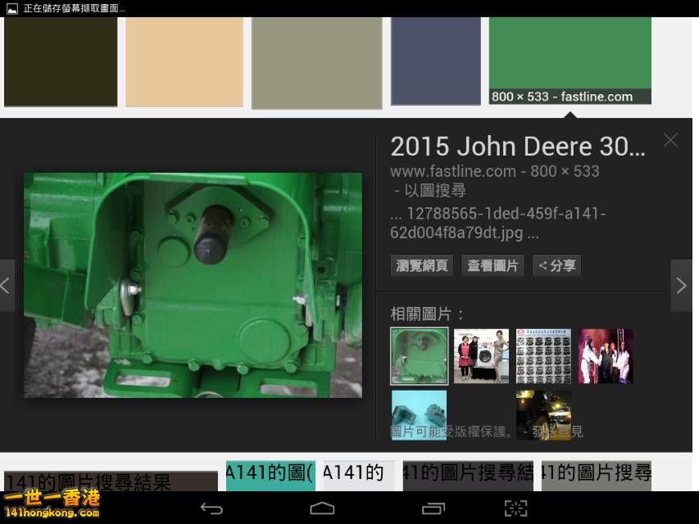Open the large green gearbox preview image
This screenshot has width=699, height=524.
coord(193,285)
